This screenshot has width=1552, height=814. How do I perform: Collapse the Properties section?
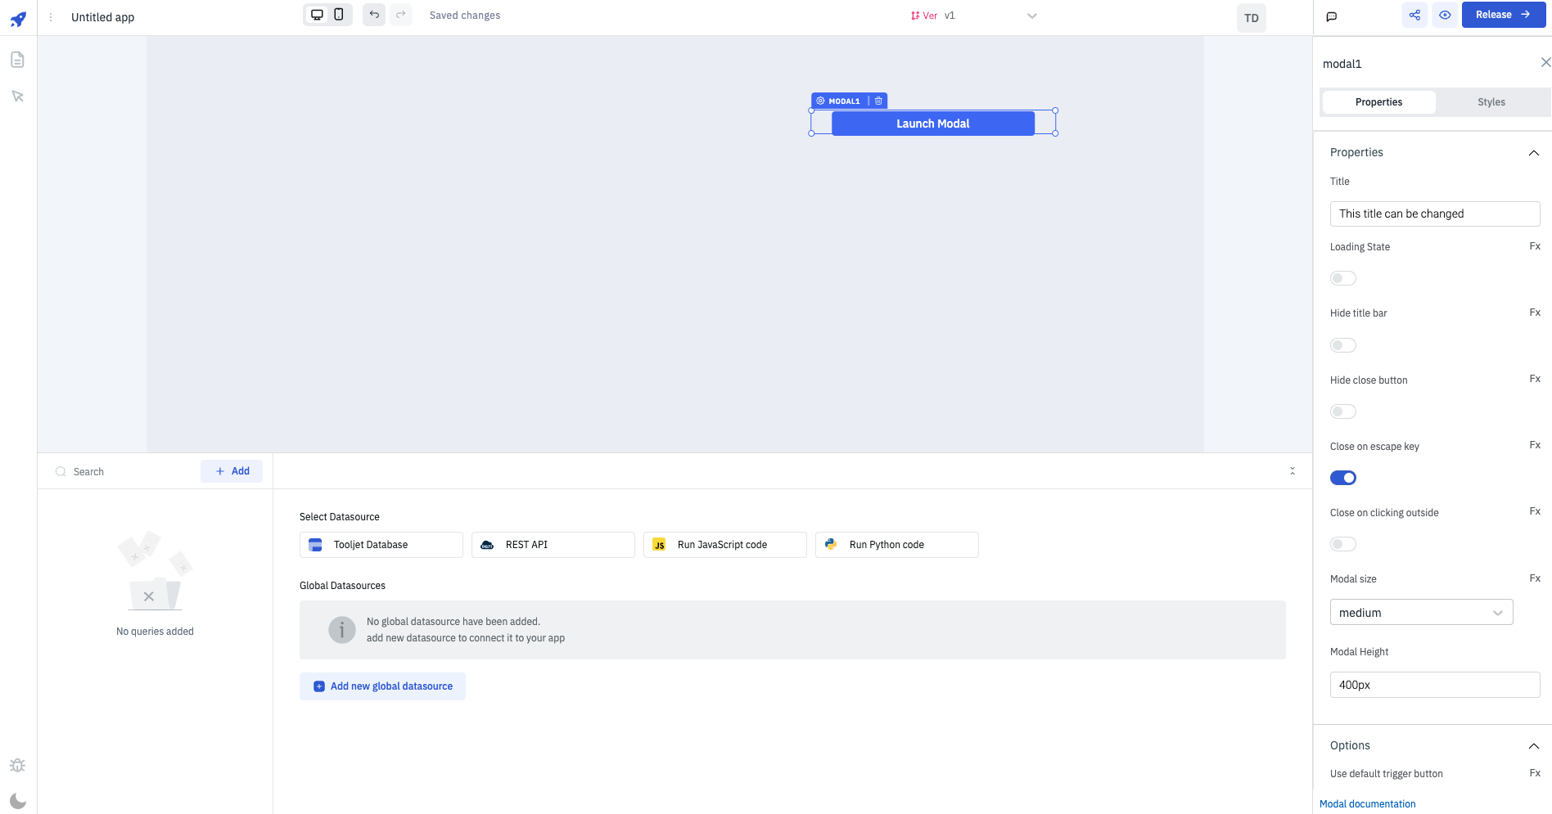(x=1533, y=153)
